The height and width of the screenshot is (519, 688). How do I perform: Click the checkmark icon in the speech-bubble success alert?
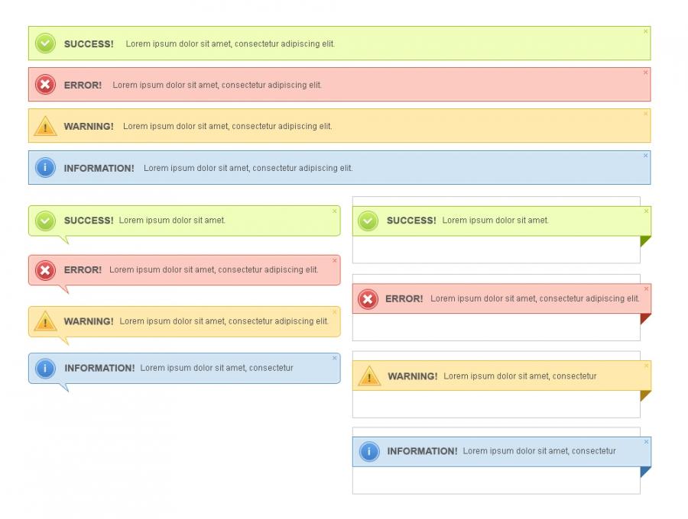(x=46, y=221)
